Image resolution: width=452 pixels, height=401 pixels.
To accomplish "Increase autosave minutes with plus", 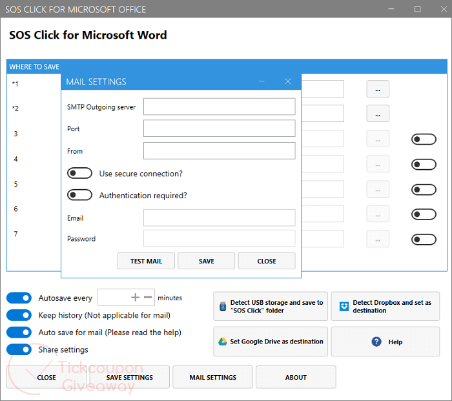I will tap(135, 297).
